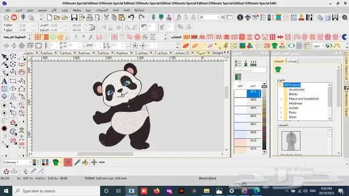Switch to the Design4 document tab
This screenshot has width=349, height=196.
tap(218, 53)
